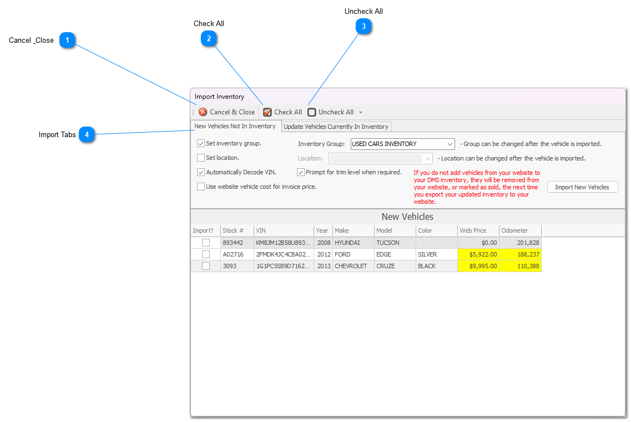Viewport: 631px width, 422px height.
Task: Check import box for Ford Edge row
Action: coord(206,254)
